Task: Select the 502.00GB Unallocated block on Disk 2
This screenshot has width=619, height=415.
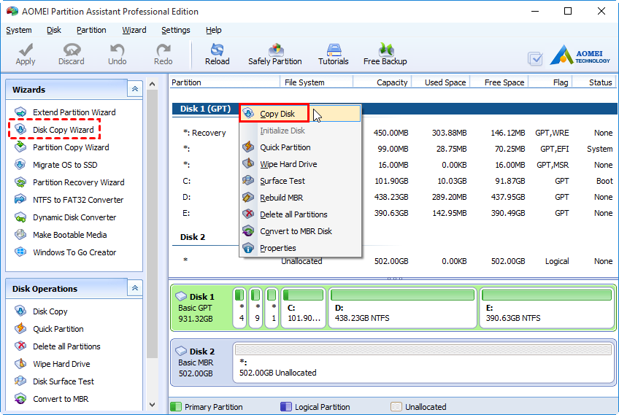Action: coord(423,362)
